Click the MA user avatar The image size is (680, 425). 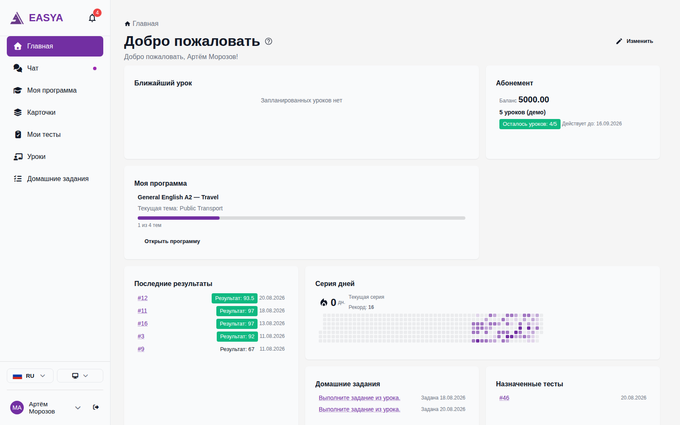tap(17, 408)
